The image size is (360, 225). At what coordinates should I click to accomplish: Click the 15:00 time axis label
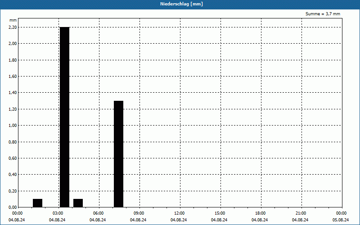[220, 213]
